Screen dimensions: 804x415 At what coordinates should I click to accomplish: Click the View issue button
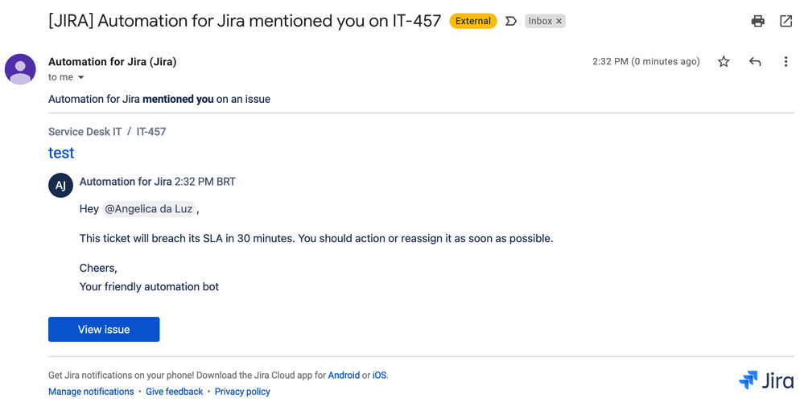point(104,330)
